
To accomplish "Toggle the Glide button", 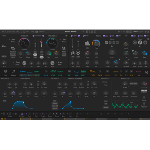I will click(4, 56).
